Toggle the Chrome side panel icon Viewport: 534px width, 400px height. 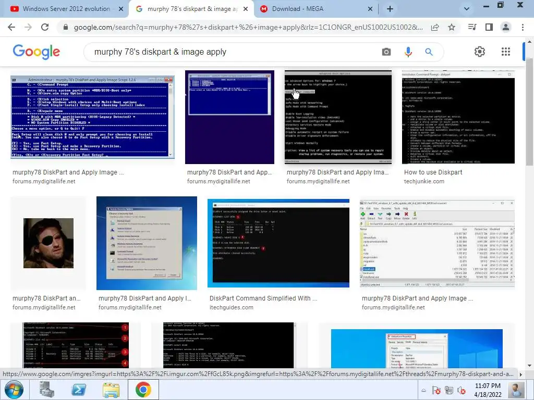point(489,27)
